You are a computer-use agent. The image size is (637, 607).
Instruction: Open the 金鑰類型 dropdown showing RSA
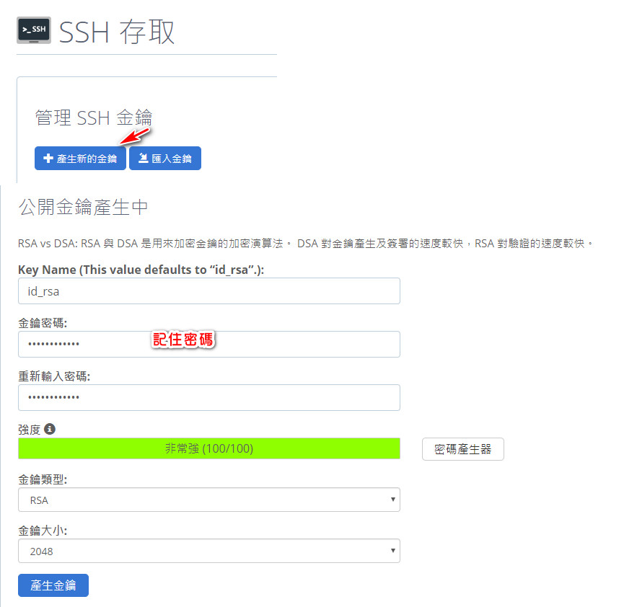pos(208,500)
